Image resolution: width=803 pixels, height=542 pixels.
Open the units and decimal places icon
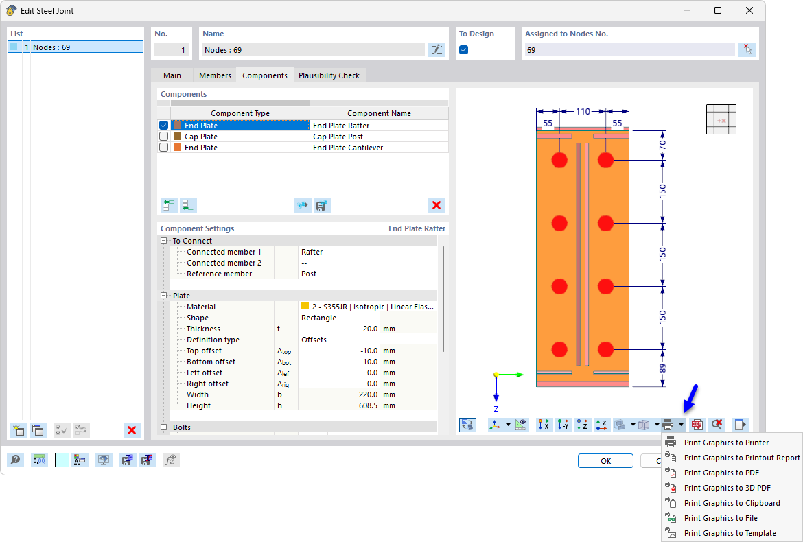39,460
